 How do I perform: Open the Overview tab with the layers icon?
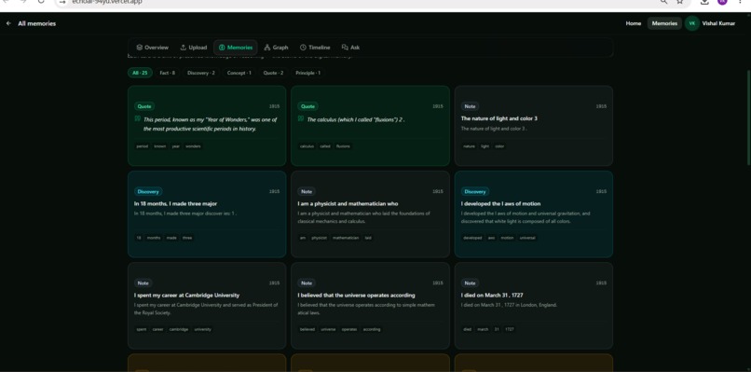[x=152, y=48]
